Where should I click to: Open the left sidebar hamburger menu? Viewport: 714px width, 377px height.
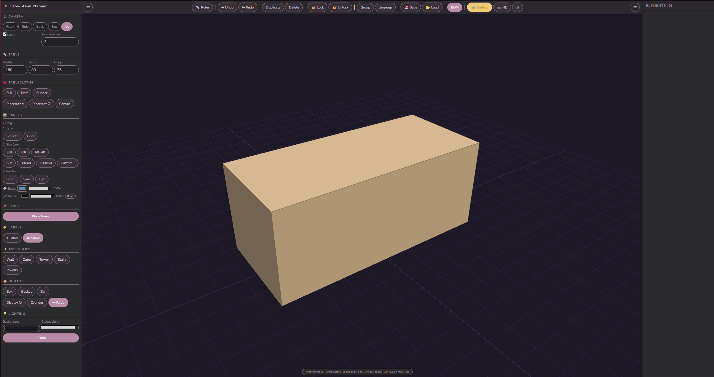pyautogui.click(x=88, y=8)
